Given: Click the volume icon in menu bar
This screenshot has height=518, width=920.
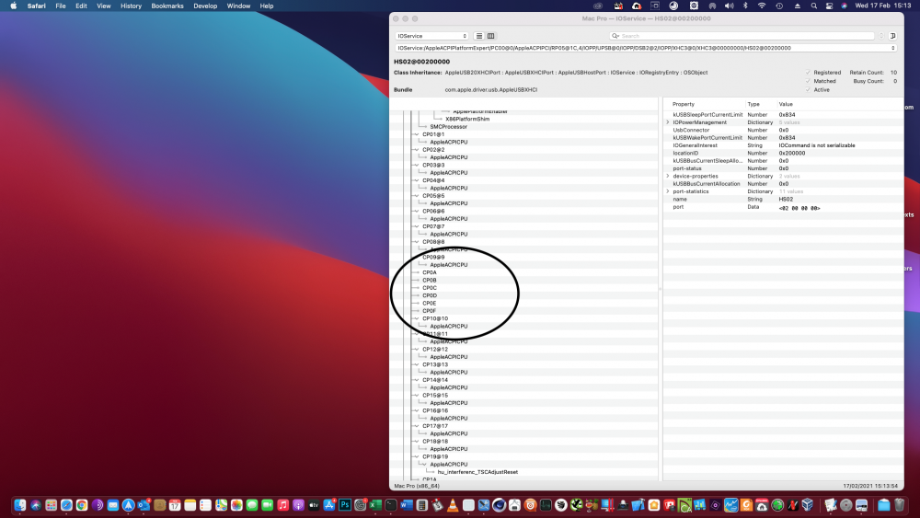Looking at the screenshot, I should [729, 6].
